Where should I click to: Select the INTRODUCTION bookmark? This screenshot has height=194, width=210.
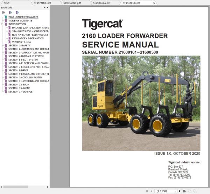coord(17,24)
